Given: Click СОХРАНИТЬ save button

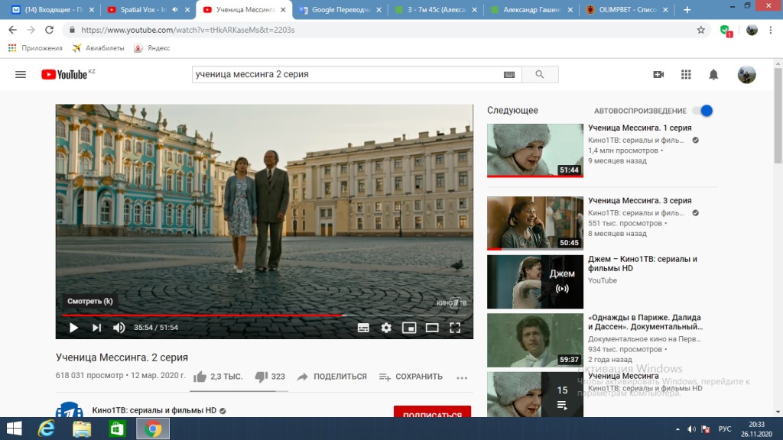Looking at the screenshot, I should pyautogui.click(x=411, y=377).
